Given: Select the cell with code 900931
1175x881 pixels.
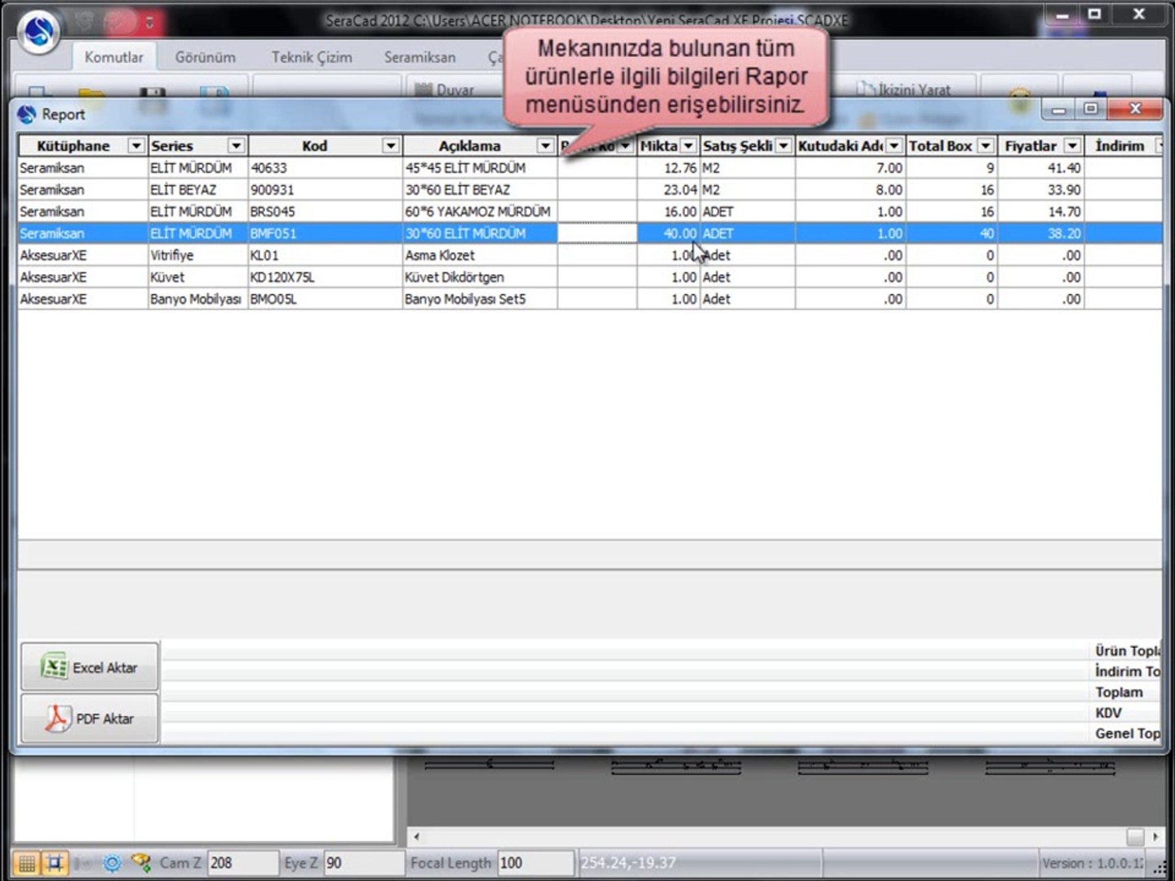Looking at the screenshot, I should pos(325,190).
